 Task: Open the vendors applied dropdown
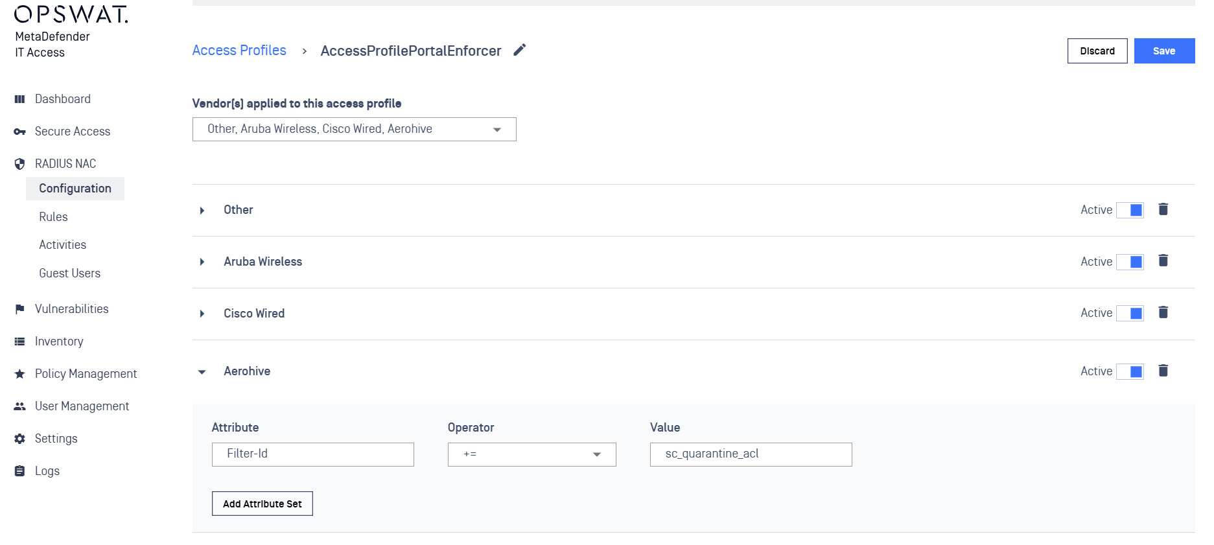(x=354, y=129)
